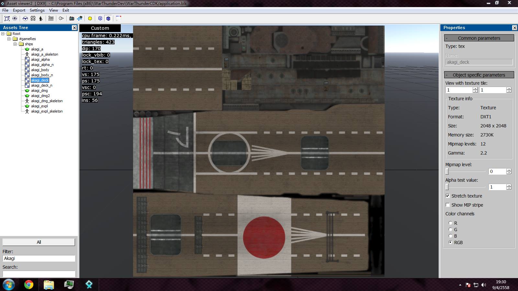Image resolution: width=518 pixels, height=291 pixels.
Task: Select the highlighted akagi_deck tree item
Action: click(40, 80)
